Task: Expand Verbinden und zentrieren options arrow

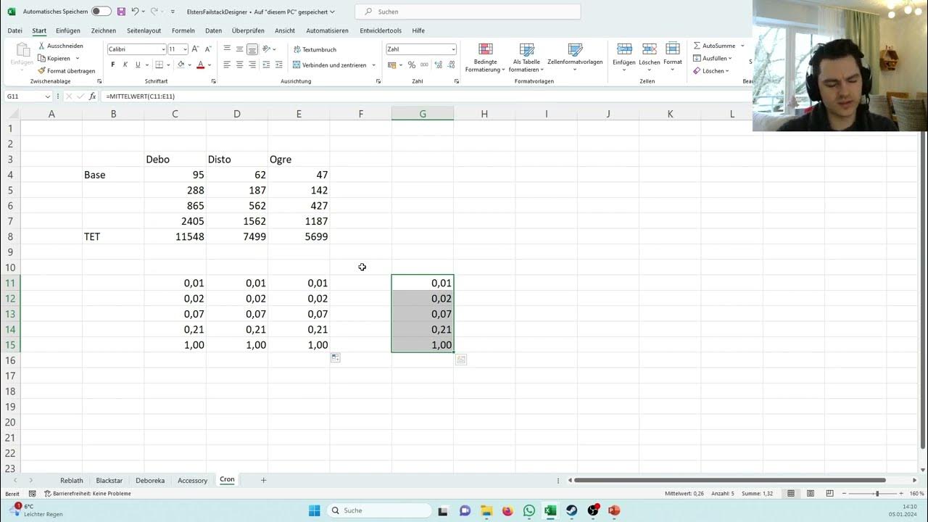Action: click(374, 65)
